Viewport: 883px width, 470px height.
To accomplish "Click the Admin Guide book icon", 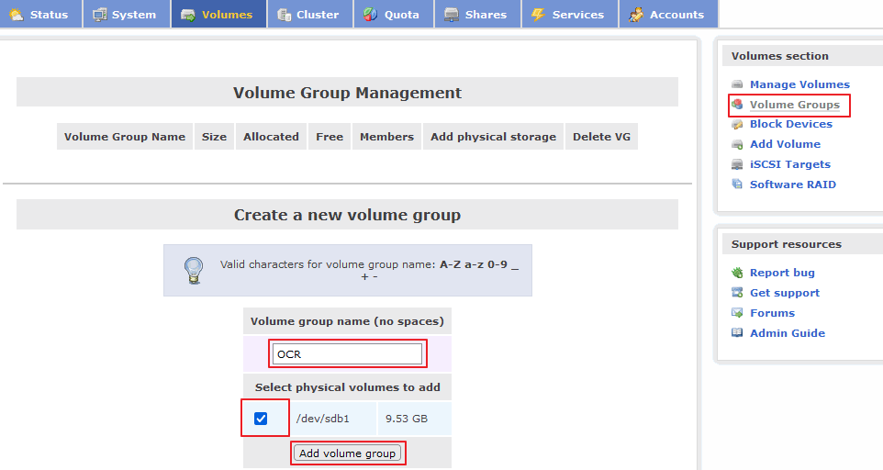I will click(x=737, y=333).
